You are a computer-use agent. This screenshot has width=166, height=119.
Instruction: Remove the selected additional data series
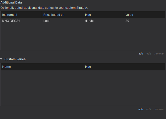click(x=159, y=53)
